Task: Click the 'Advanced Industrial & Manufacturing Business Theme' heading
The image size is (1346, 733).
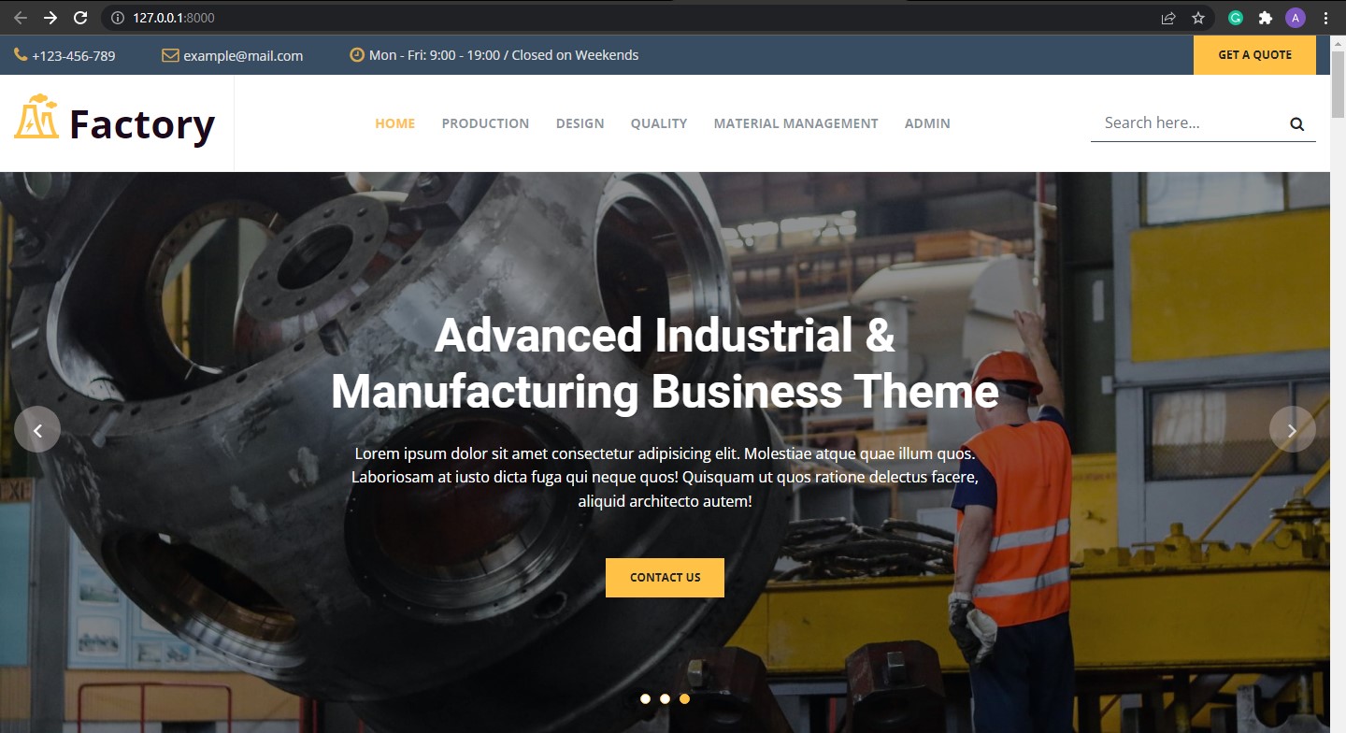Action: coord(665,364)
